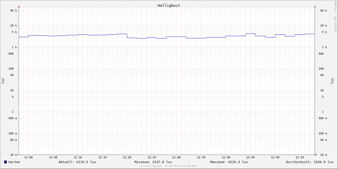Screen dimensions: 338x169
Task: Click '1 k' on the left axis
Action: click(x=14, y=47)
